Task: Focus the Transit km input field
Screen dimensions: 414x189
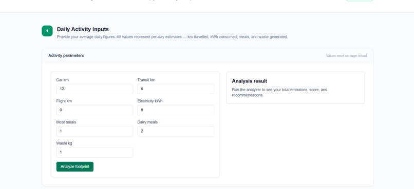Action: pos(176,89)
